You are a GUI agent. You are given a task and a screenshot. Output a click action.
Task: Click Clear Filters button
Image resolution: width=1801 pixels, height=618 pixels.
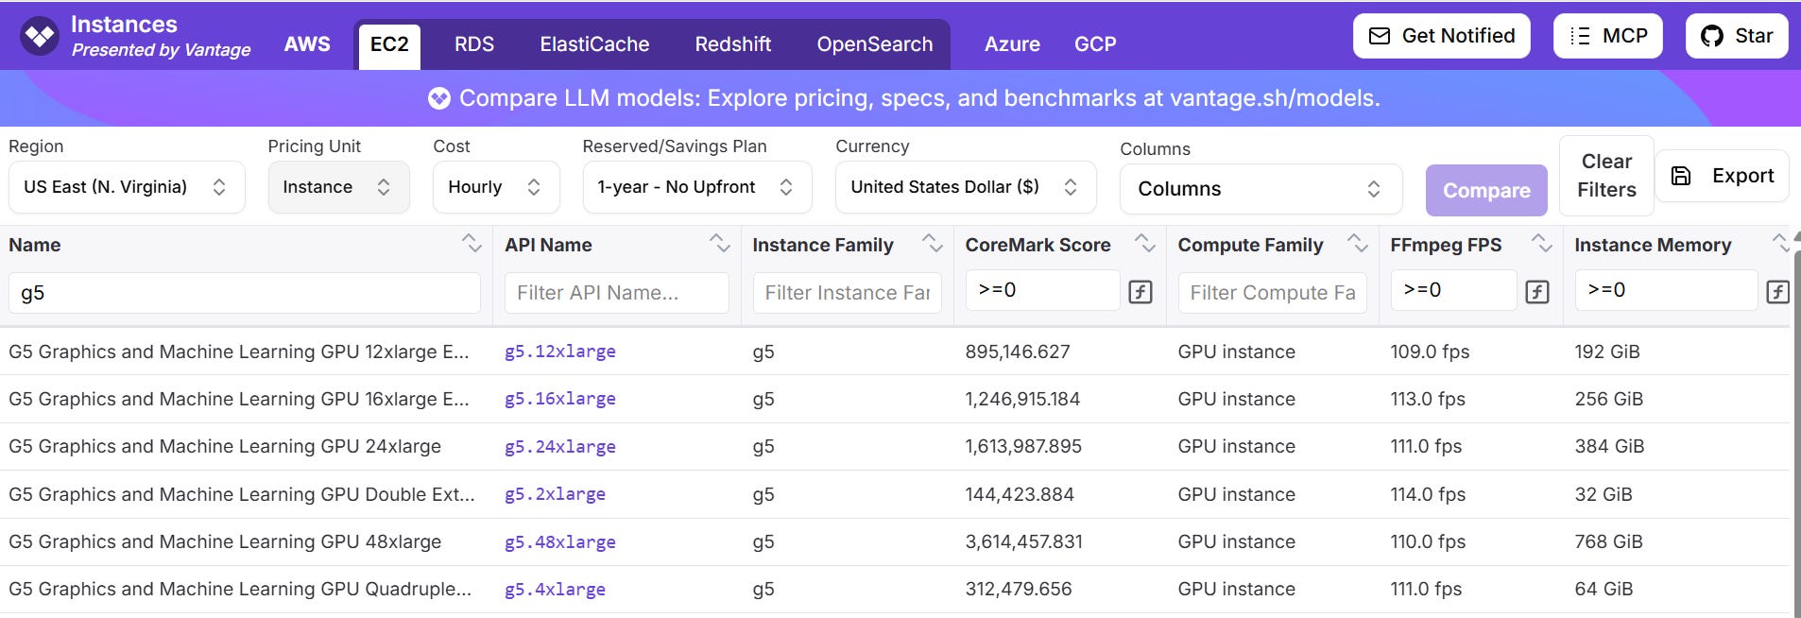coord(1606,176)
